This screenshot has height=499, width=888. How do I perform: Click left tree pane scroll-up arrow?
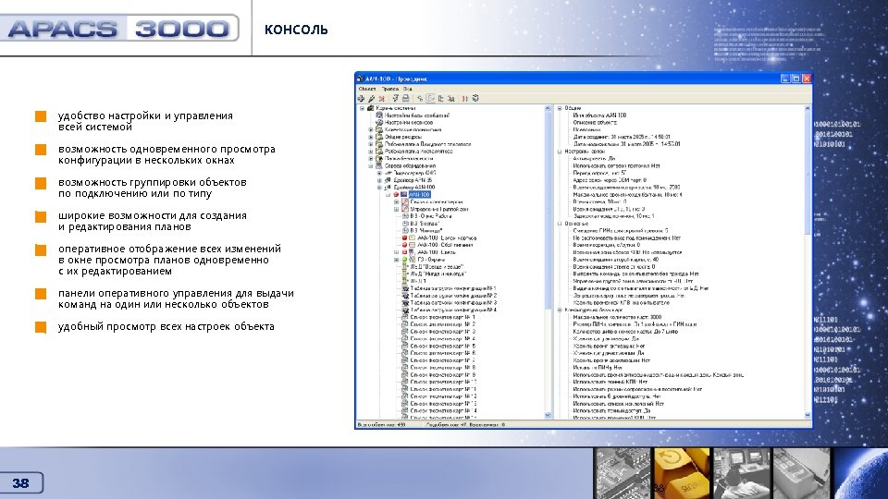548,108
